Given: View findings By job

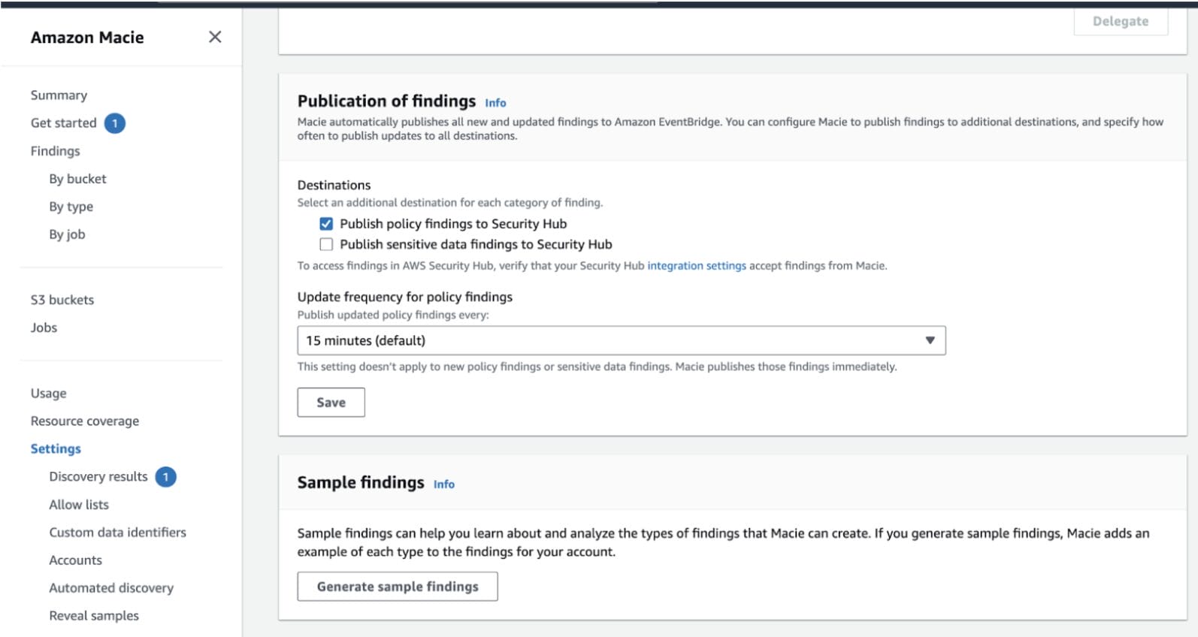Looking at the screenshot, I should (x=67, y=234).
